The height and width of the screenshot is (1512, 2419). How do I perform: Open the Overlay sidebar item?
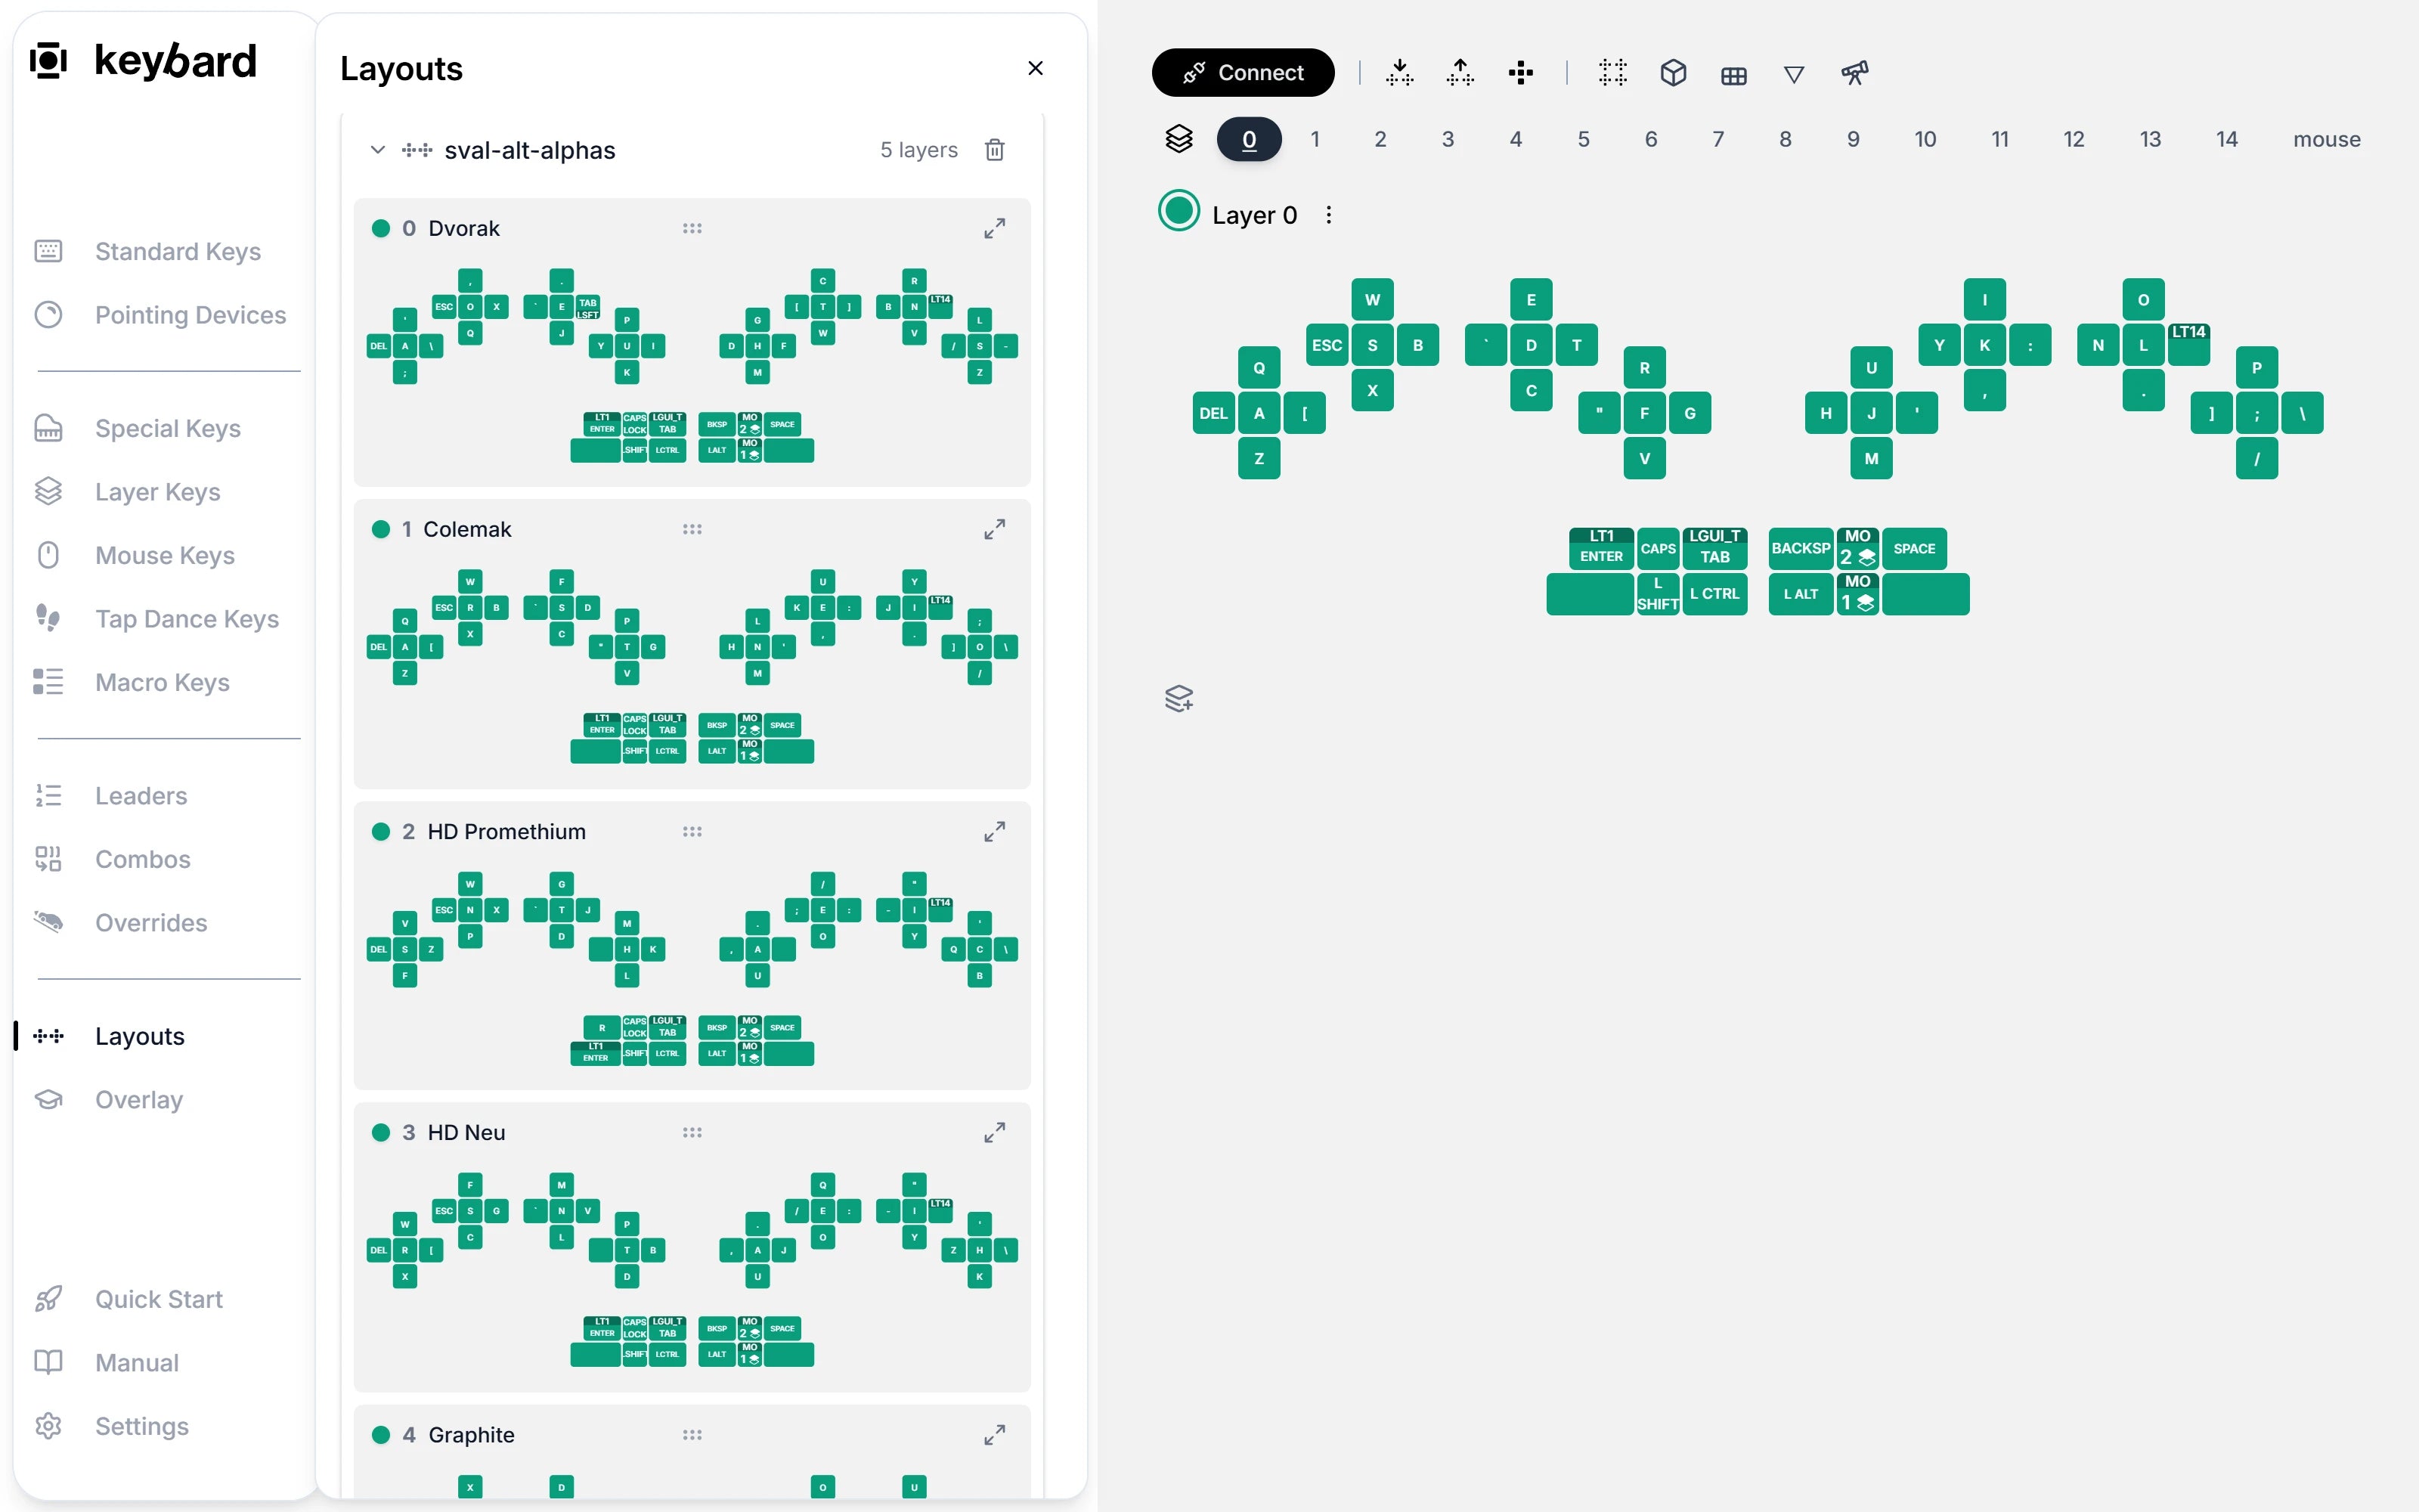coord(138,1100)
